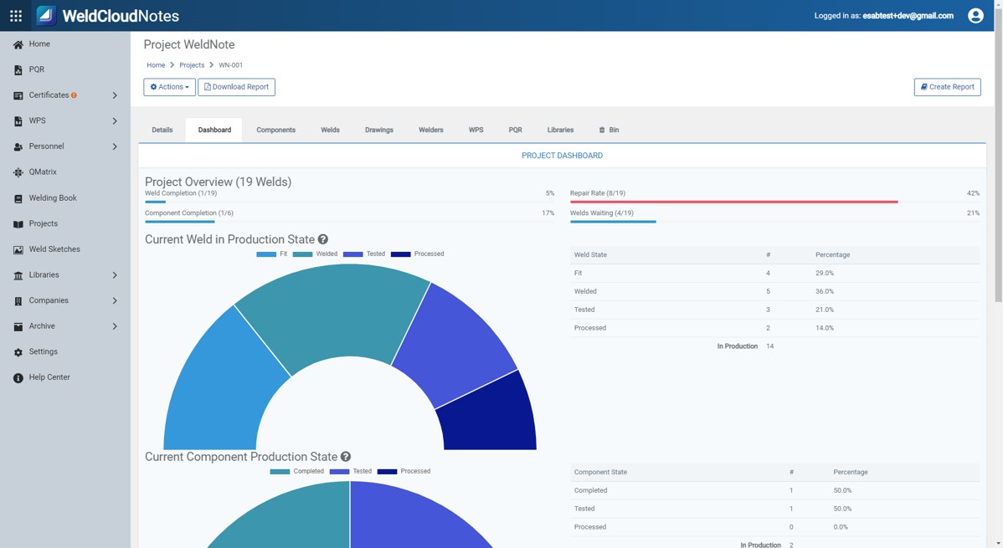Open the Actions dropdown menu
The height and width of the screenshot is (548, 1003).
pos(169,87)
